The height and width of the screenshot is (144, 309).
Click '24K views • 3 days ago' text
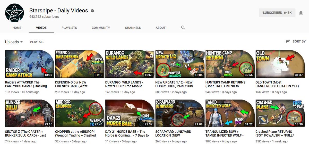tap(221, 92)
